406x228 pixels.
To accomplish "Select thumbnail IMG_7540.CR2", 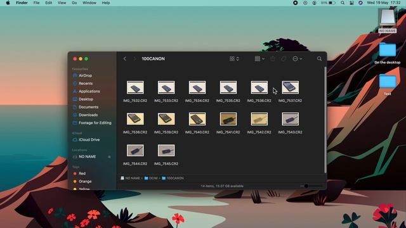I will 197,119.
